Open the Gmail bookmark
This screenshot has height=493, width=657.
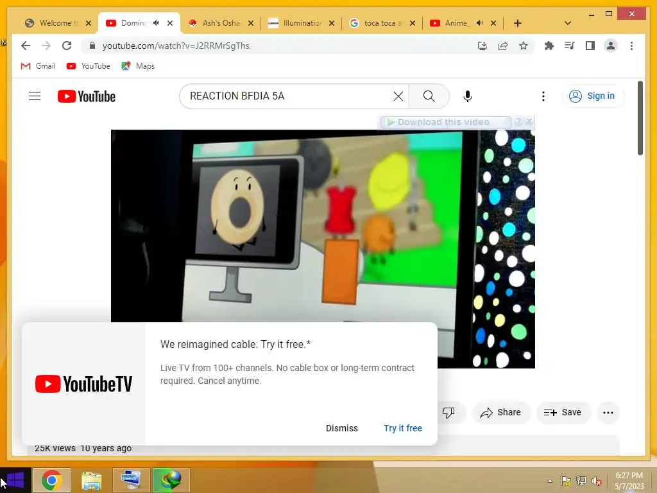point(38,66)
